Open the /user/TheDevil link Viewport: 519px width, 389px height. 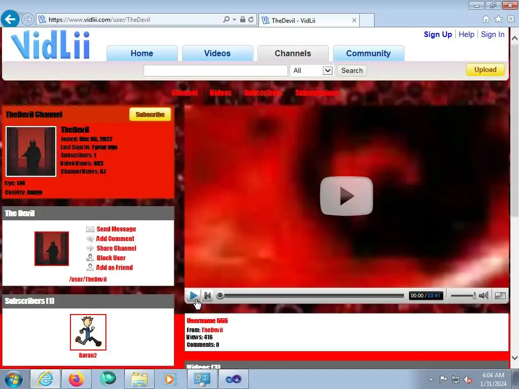[88, 279]
